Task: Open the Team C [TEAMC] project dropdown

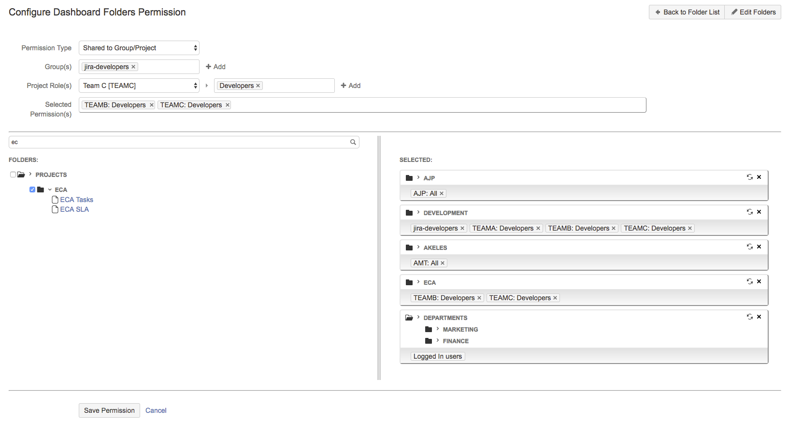Action: 139,86
